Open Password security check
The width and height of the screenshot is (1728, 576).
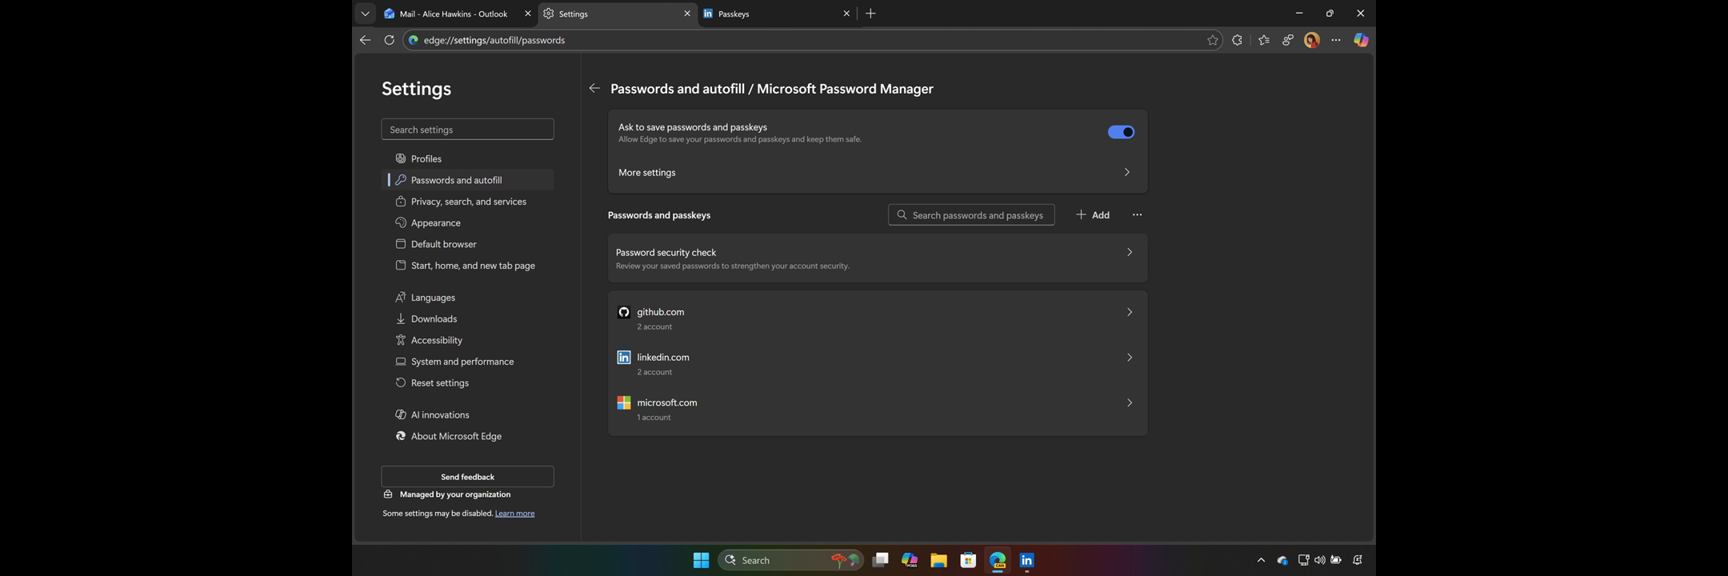[x=878, y=258]
